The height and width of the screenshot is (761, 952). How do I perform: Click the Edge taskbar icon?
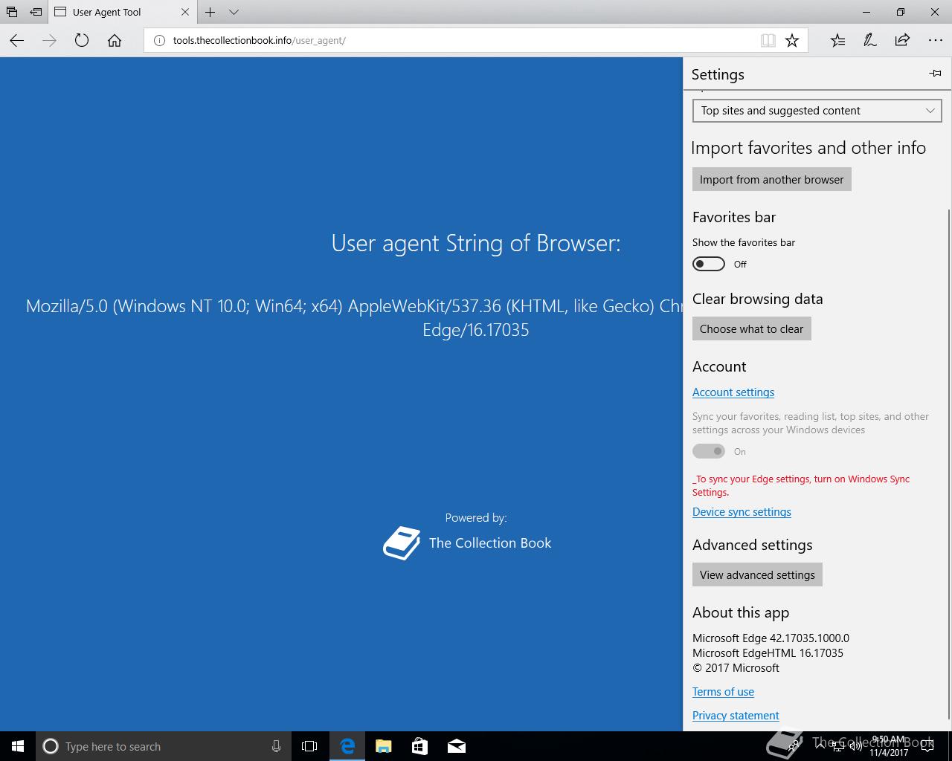[347, 746]
